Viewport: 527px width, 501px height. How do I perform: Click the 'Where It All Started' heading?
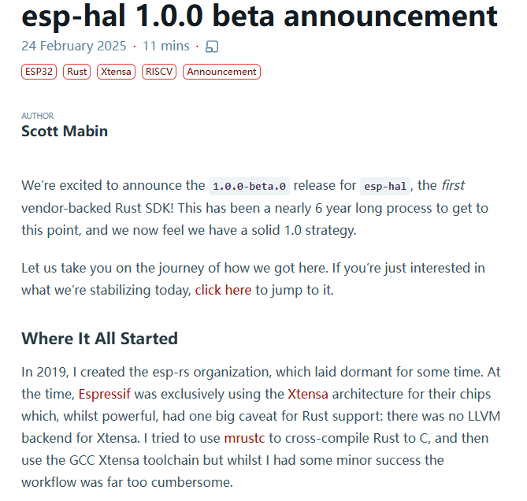coord(99,339)
